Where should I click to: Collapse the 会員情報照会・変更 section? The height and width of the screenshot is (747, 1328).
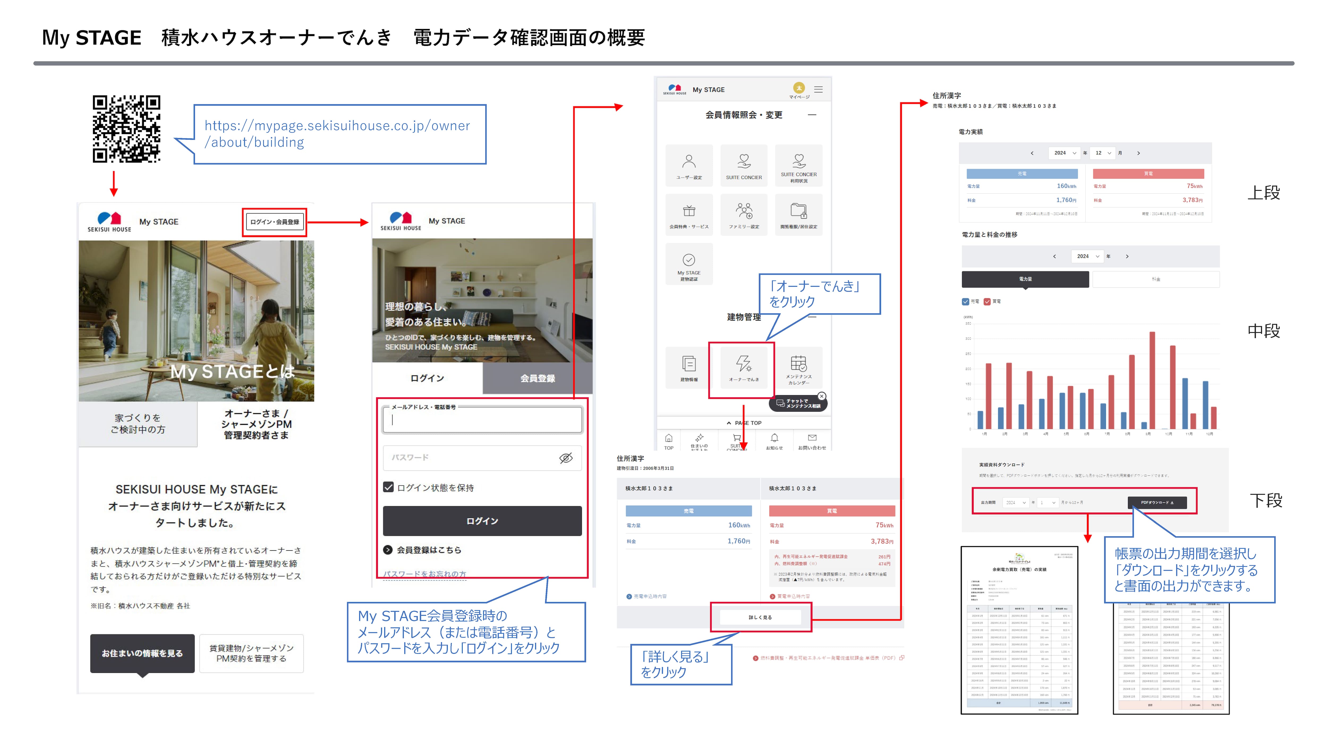[812, 115]
